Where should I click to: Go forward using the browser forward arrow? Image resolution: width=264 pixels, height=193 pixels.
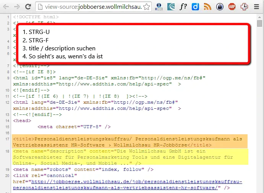point(17,7)
